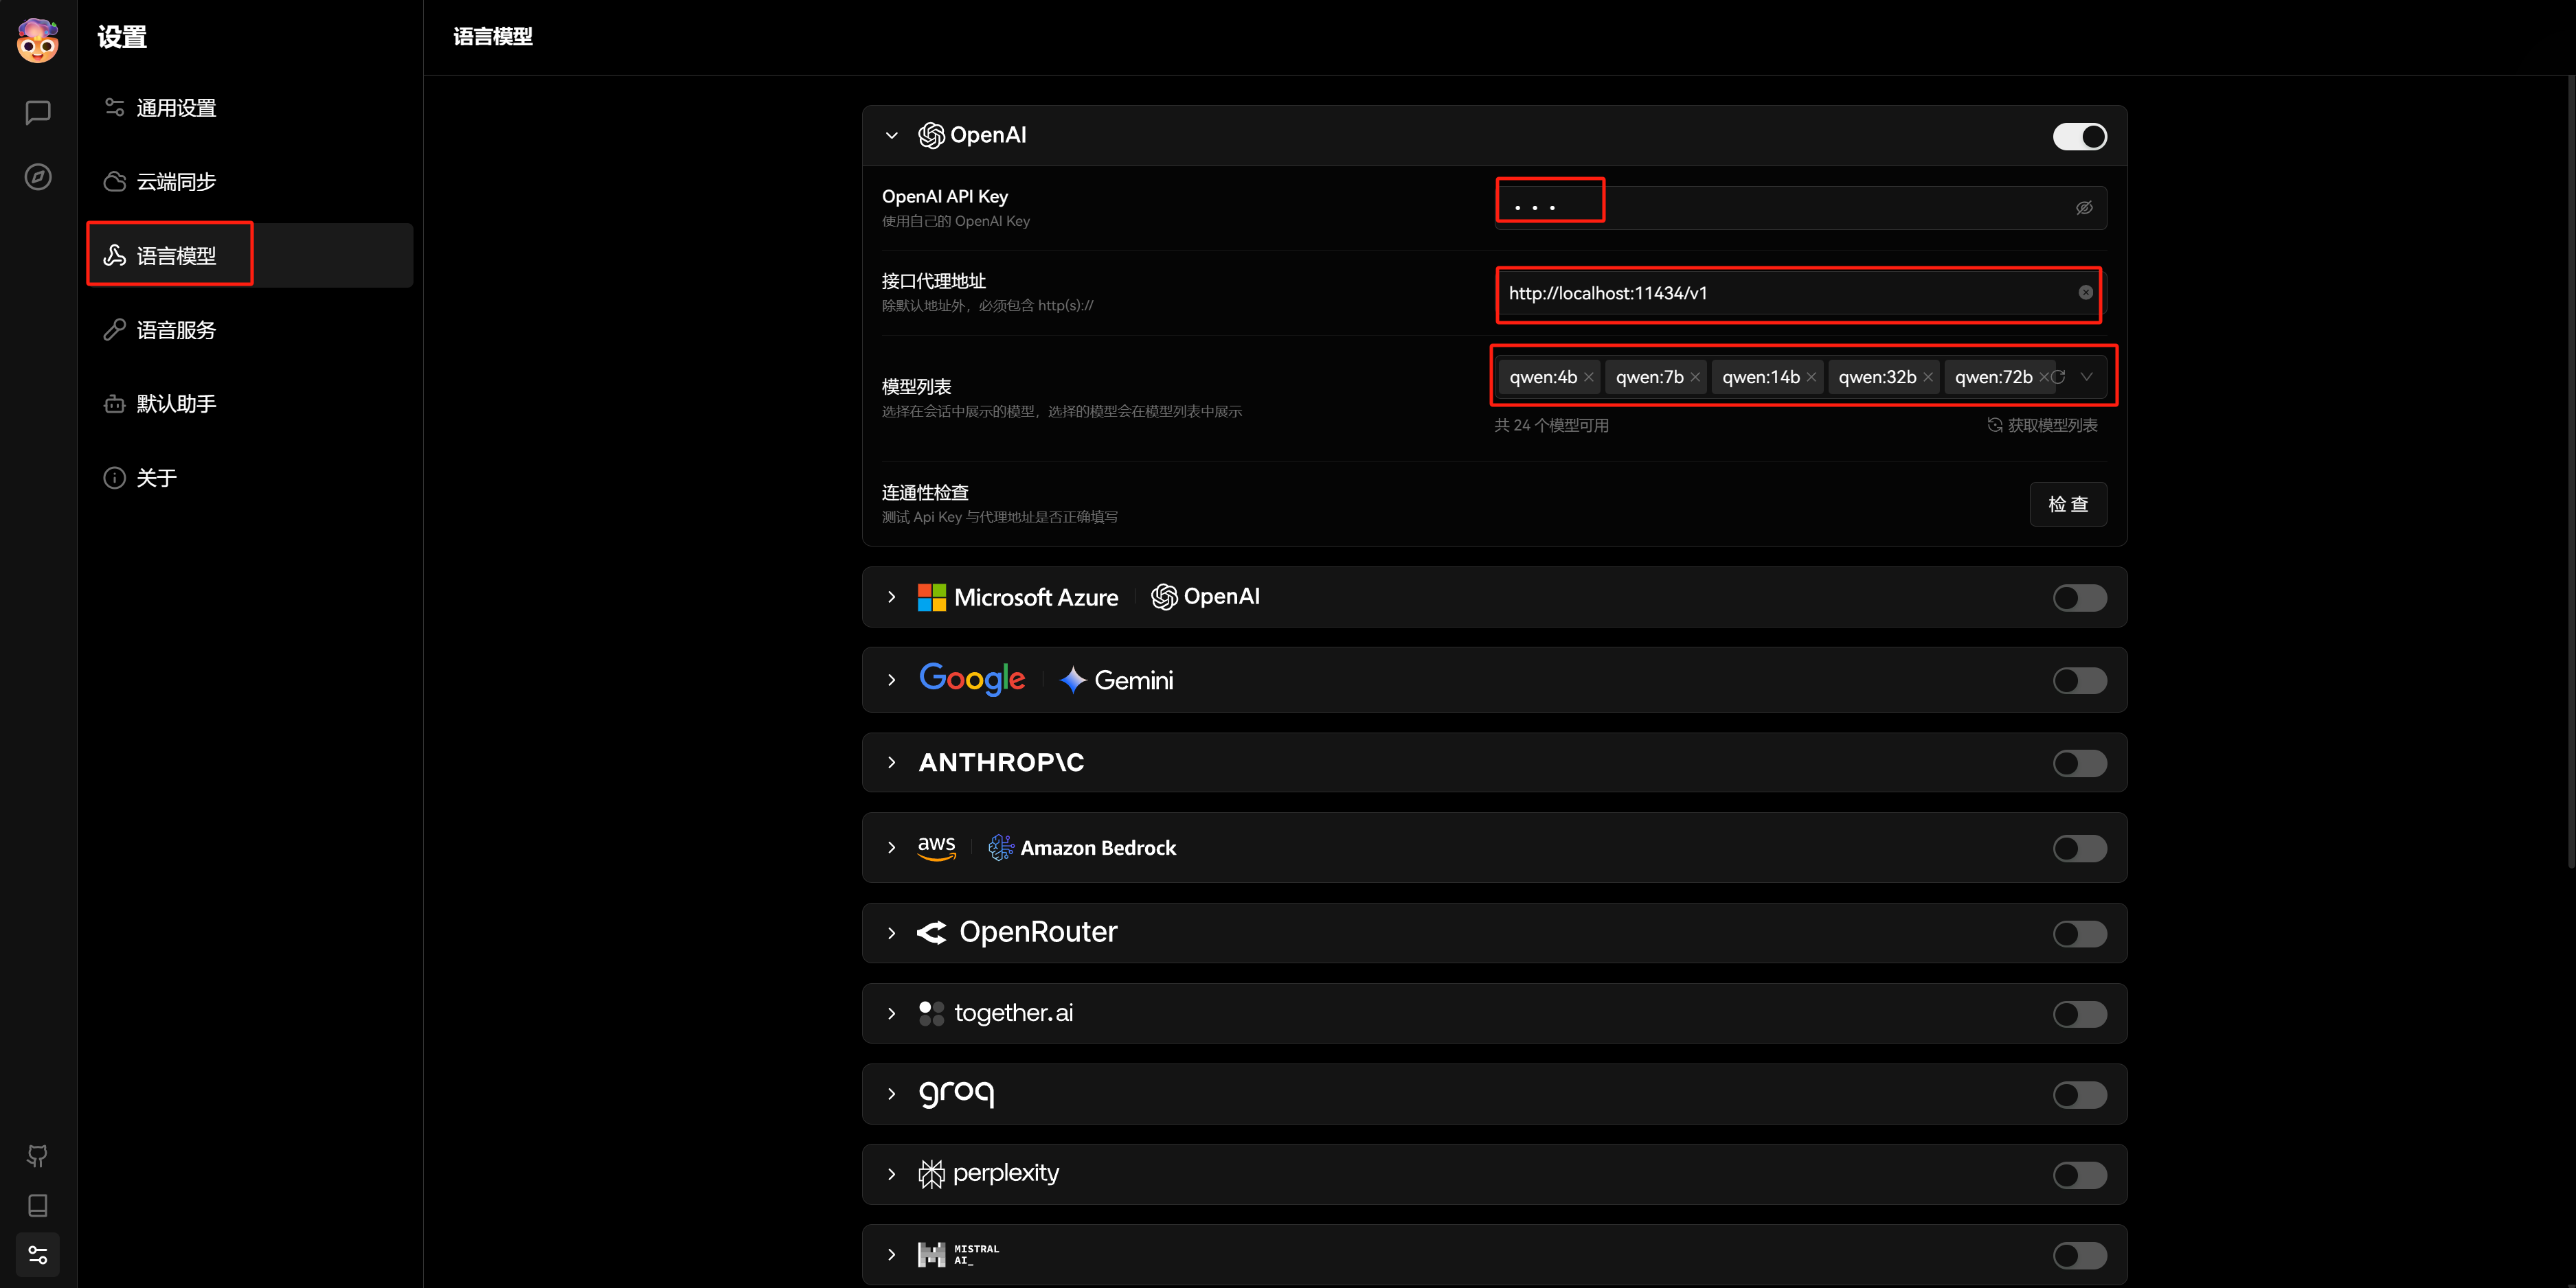Open the chat icon in left sidebar
Viewport: 2576px width, 1288px height.
click(38, 112)
